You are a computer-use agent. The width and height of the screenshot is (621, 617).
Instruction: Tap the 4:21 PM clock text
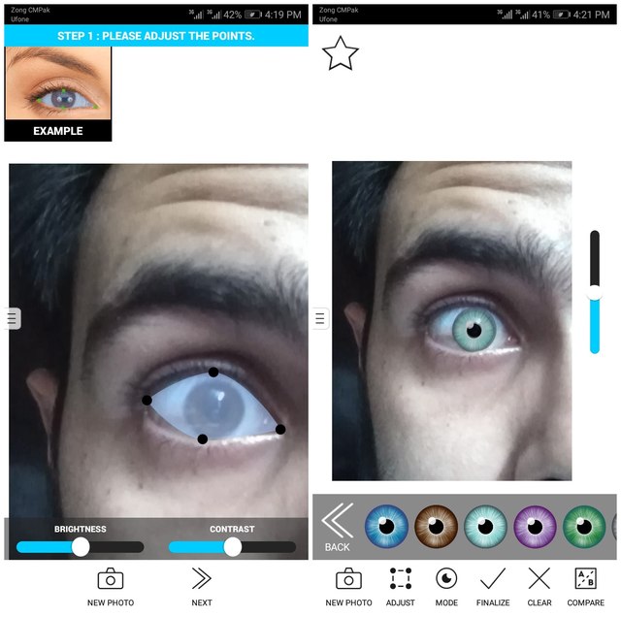coord(591,15)
